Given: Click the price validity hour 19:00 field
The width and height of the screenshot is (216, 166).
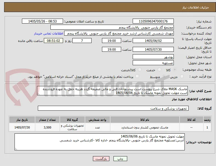Looking at the screenshot, I should (112, 49).
